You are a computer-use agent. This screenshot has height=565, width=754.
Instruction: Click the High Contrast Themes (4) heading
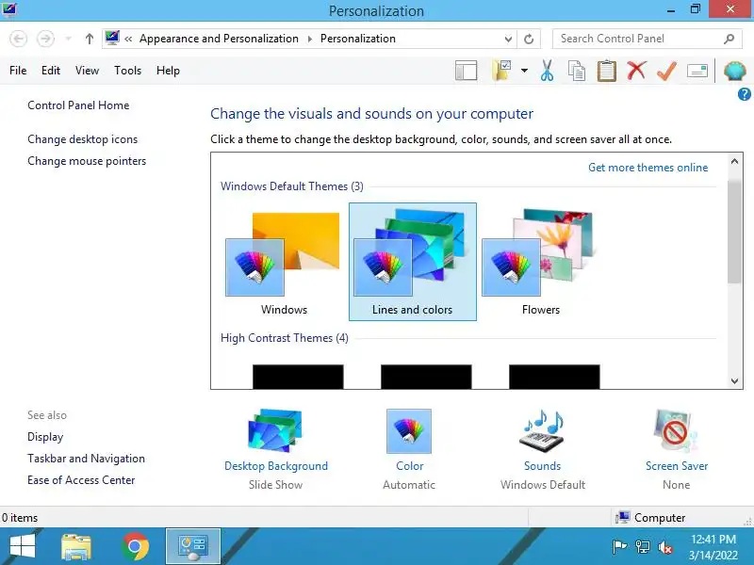point(285,338)
